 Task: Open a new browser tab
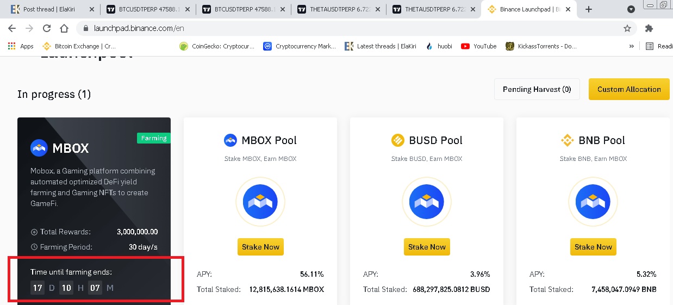pyautogui.click(x=589, y=9)
